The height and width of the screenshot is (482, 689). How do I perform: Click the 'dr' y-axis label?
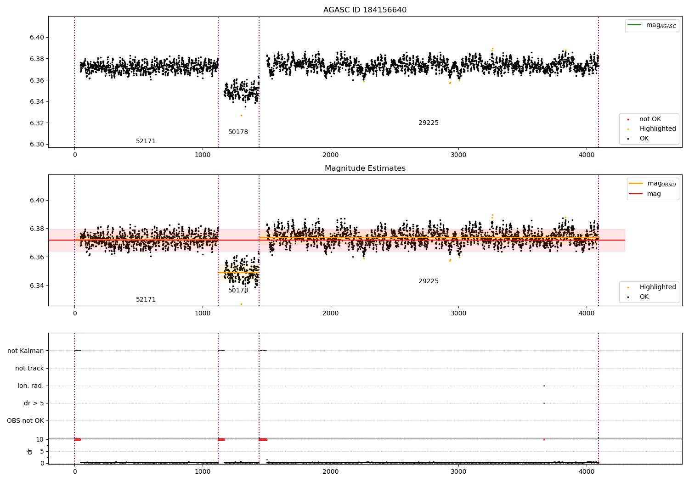[x=30, y=451]
